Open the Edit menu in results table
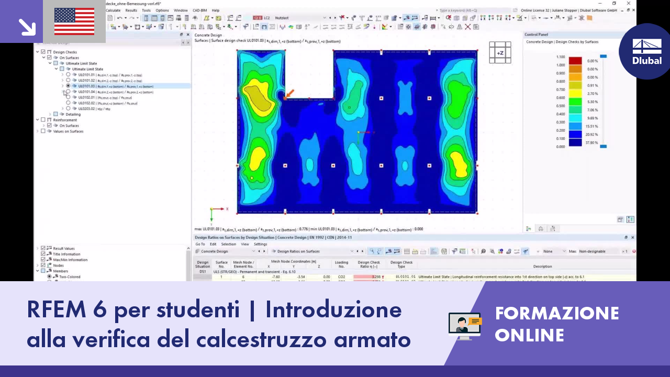This screenshot has width=670, height=377. pyautogui.click(x=213, y=244)
